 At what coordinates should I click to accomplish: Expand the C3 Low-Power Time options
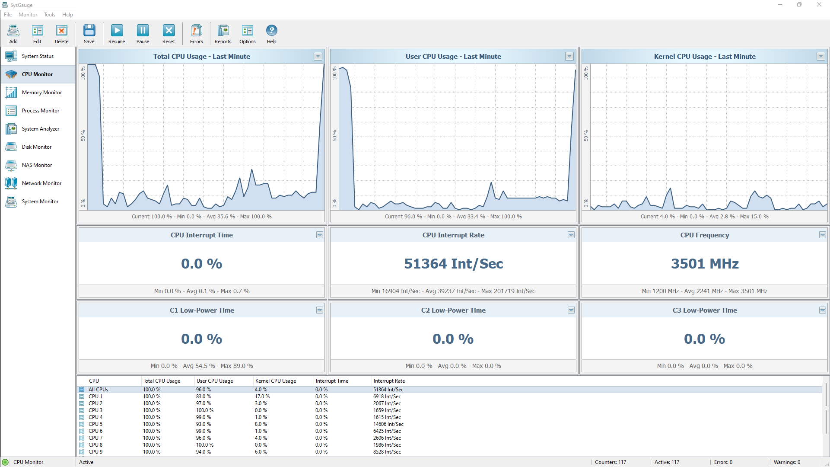pyautogui.click(x=823, y=310)
